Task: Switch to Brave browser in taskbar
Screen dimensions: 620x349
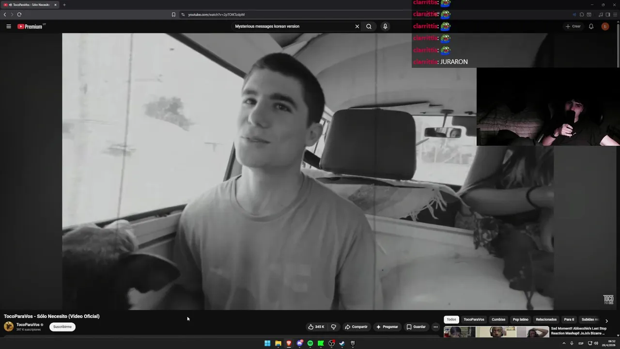Action: 289,343
